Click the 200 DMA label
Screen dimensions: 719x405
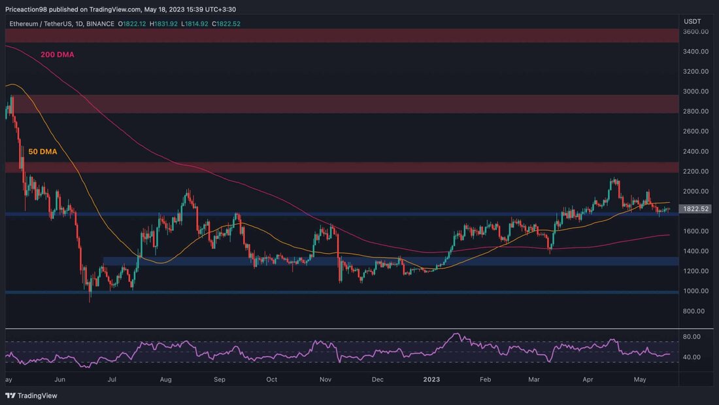coord(58,55)
